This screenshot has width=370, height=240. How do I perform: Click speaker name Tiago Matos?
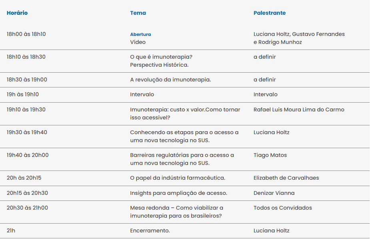point(270,155)
